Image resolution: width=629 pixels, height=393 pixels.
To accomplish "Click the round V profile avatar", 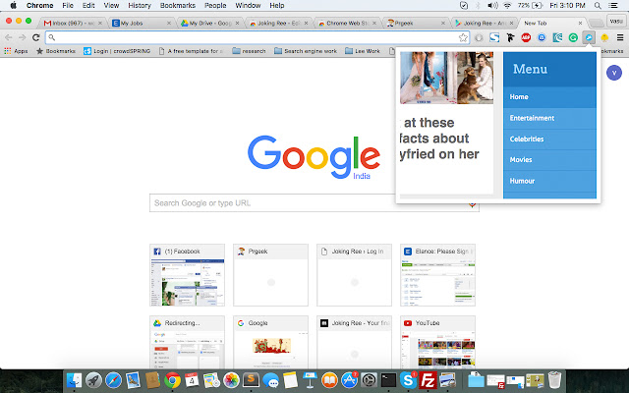I will [x=613, y=73].
